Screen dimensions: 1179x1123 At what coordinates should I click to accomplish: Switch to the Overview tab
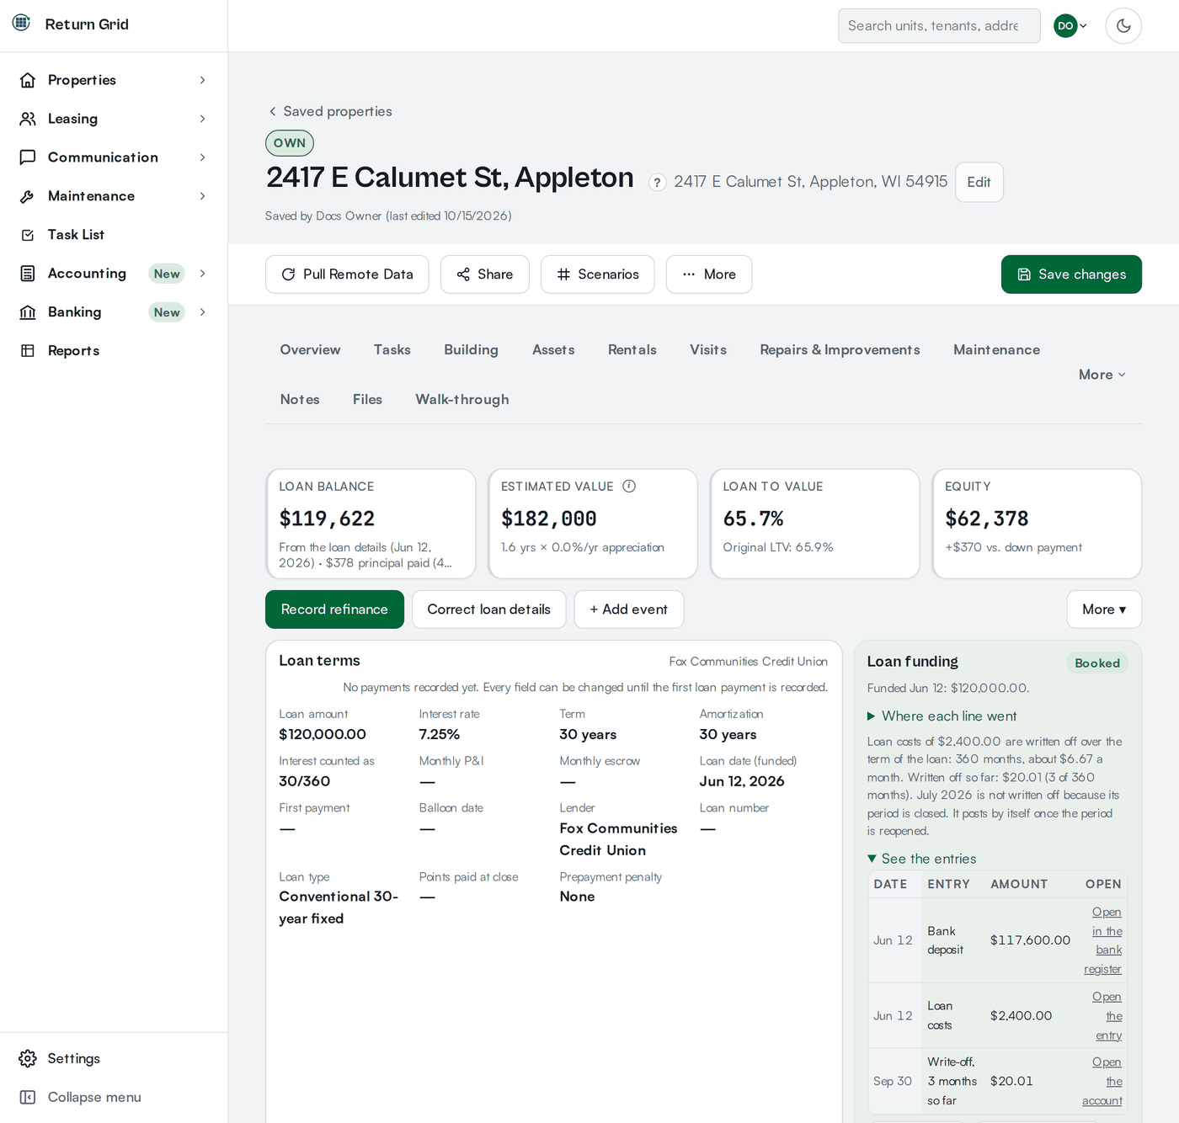coord(311,349)
